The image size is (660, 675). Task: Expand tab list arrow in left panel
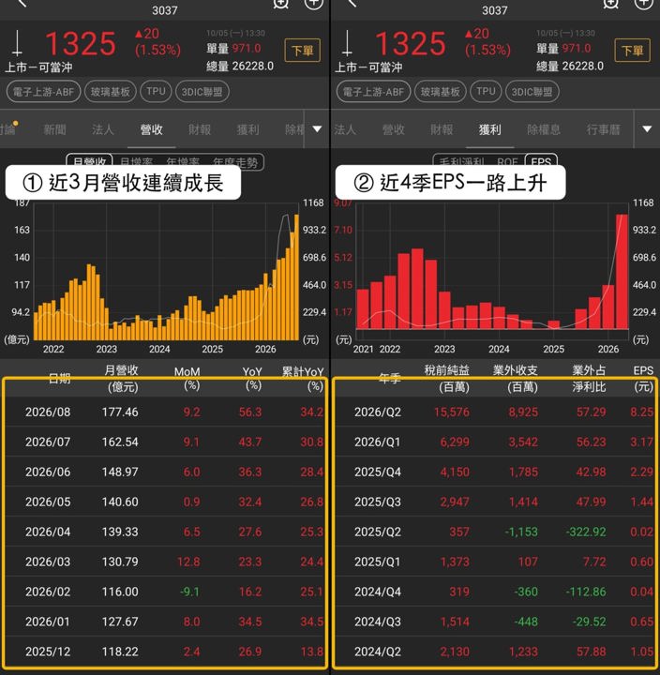tap(317, 129)
